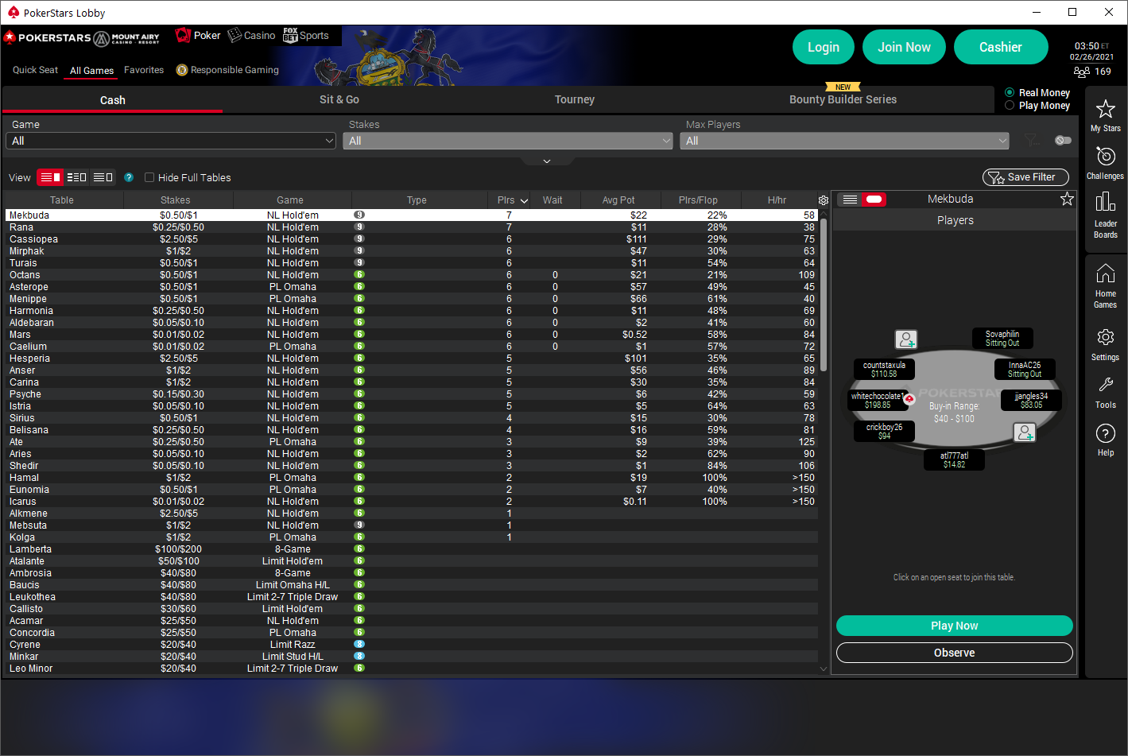Click the view help question icon
Image resolution: width=1128 pixels, height=756 pixels.
coord(129,177)
